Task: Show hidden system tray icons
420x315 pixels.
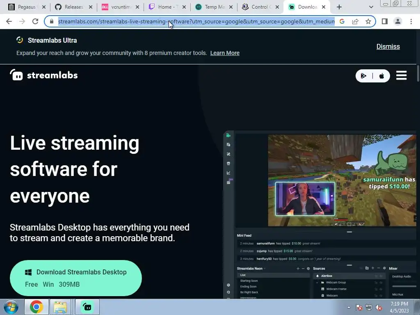Action: 349,307
